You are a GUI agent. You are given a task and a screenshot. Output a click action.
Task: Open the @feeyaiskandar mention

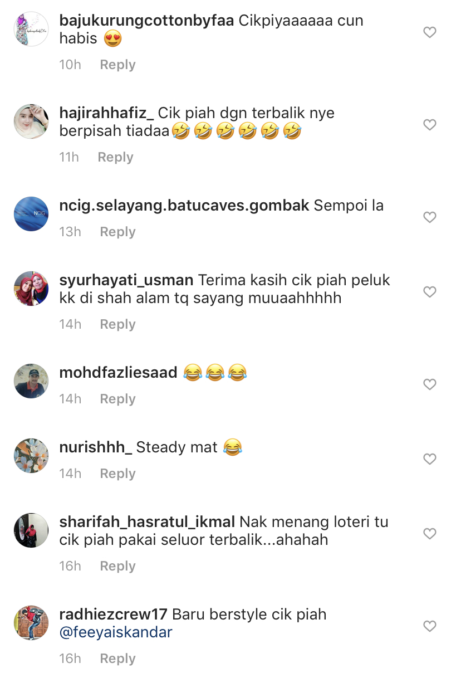click(116, 632)
